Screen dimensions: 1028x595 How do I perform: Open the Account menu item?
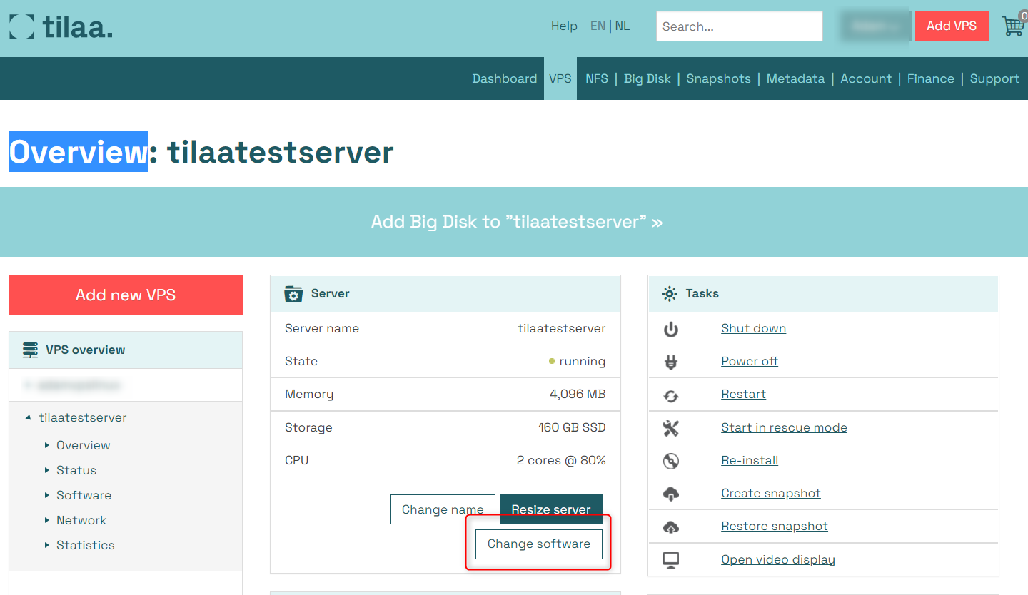866,78
